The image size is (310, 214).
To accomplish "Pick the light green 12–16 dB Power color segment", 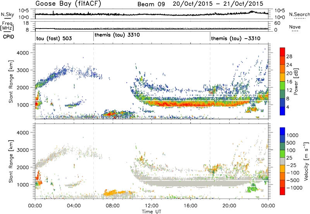I will 282,86.
